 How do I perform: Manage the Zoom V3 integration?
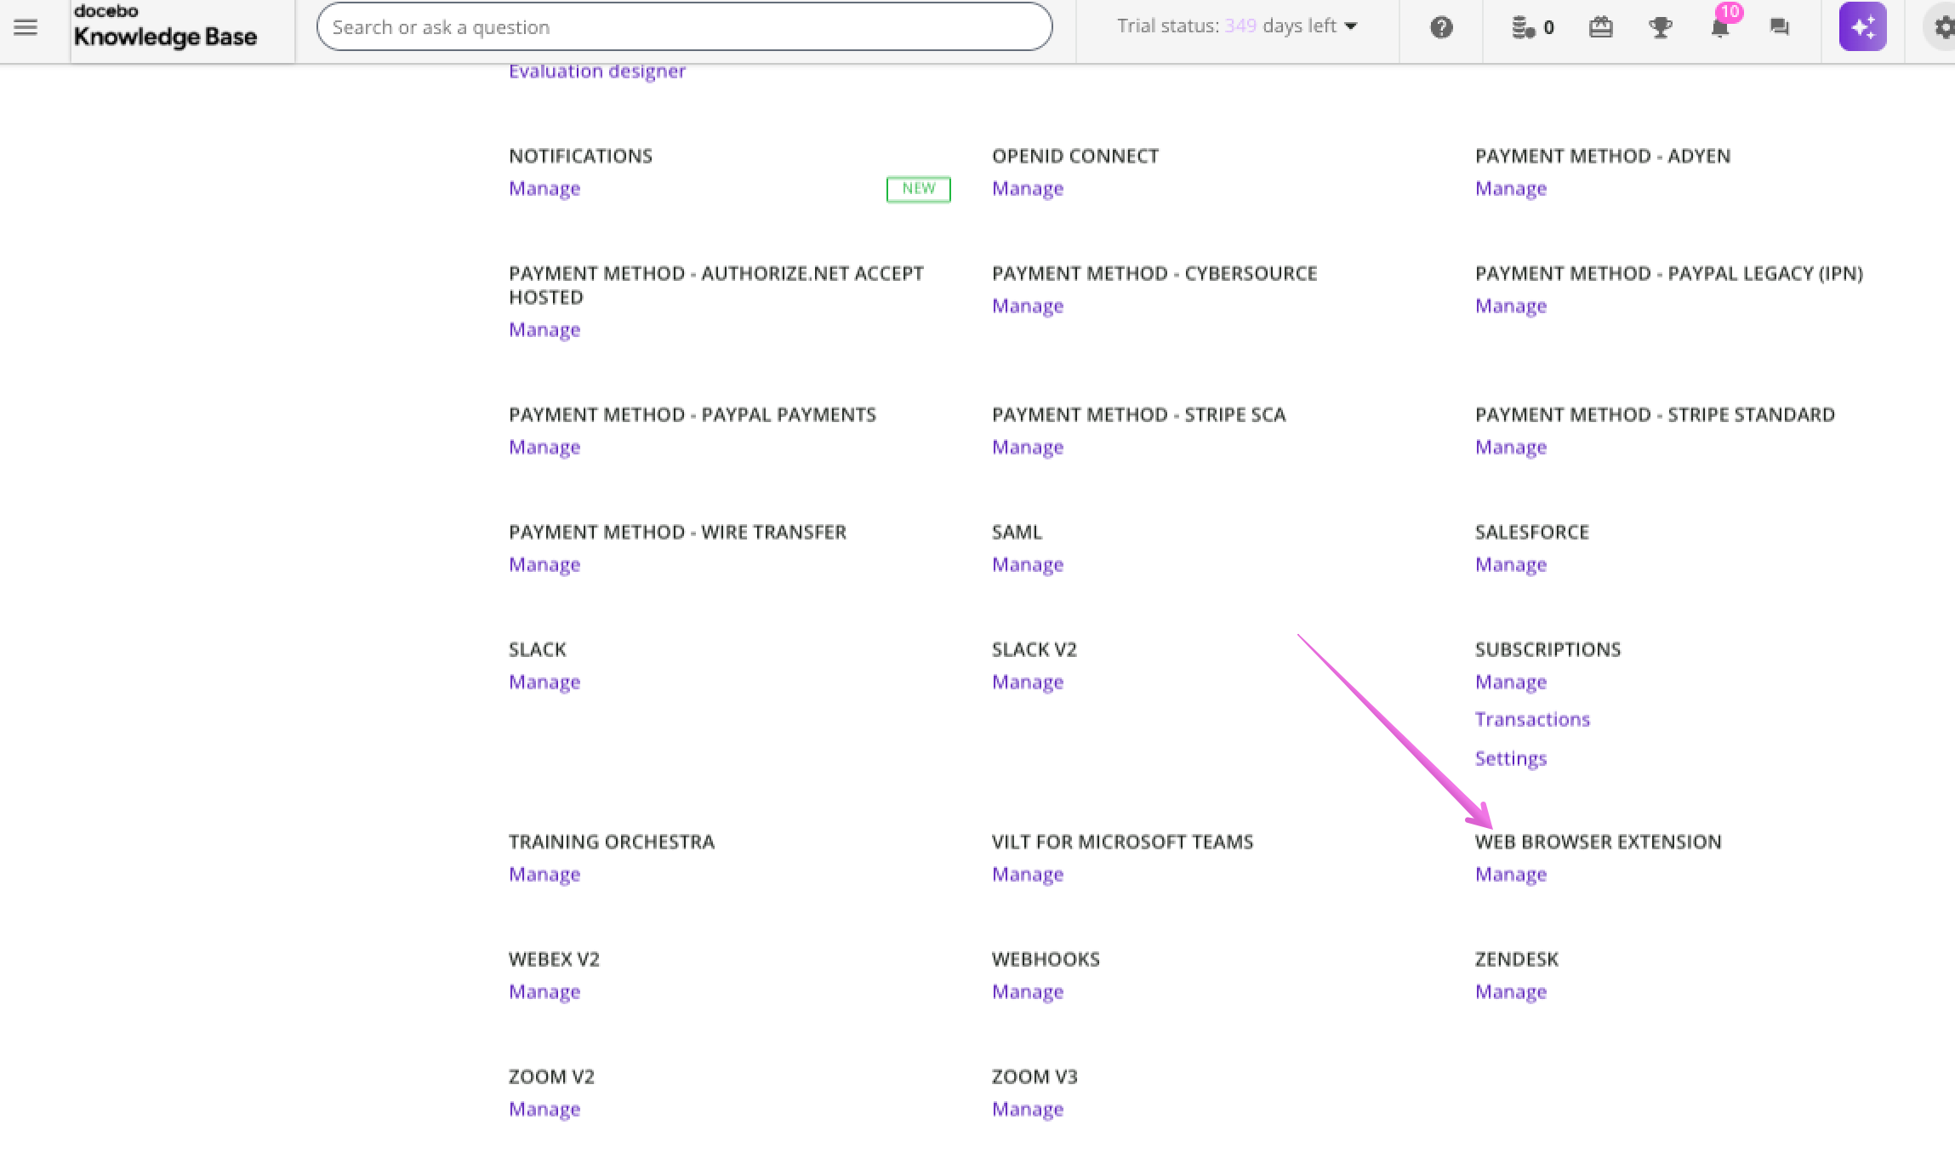click(x=1027, y=1109)
